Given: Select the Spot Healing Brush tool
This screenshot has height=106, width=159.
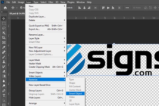Looking at the screenshot, I should coord(4,52).
